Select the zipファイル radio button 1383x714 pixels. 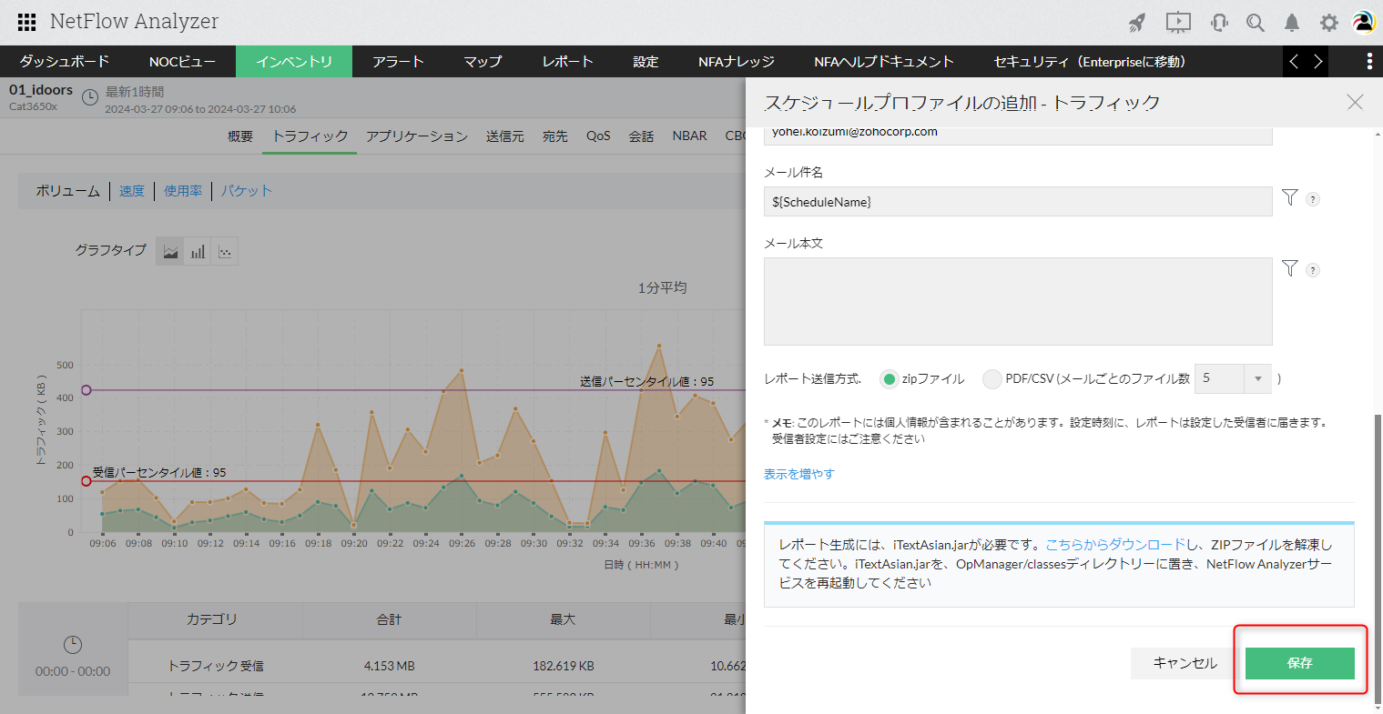(890, 379)
